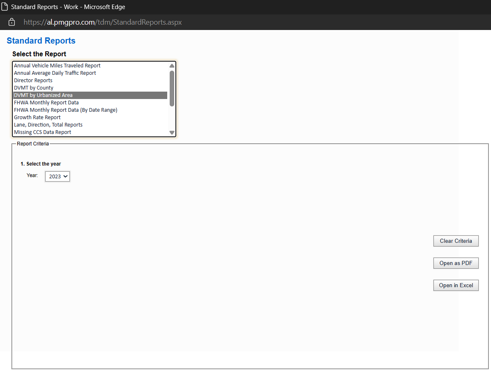Click the lock icon in address bar
This screenshot has height=371, width=491.
tap(12, 22)
